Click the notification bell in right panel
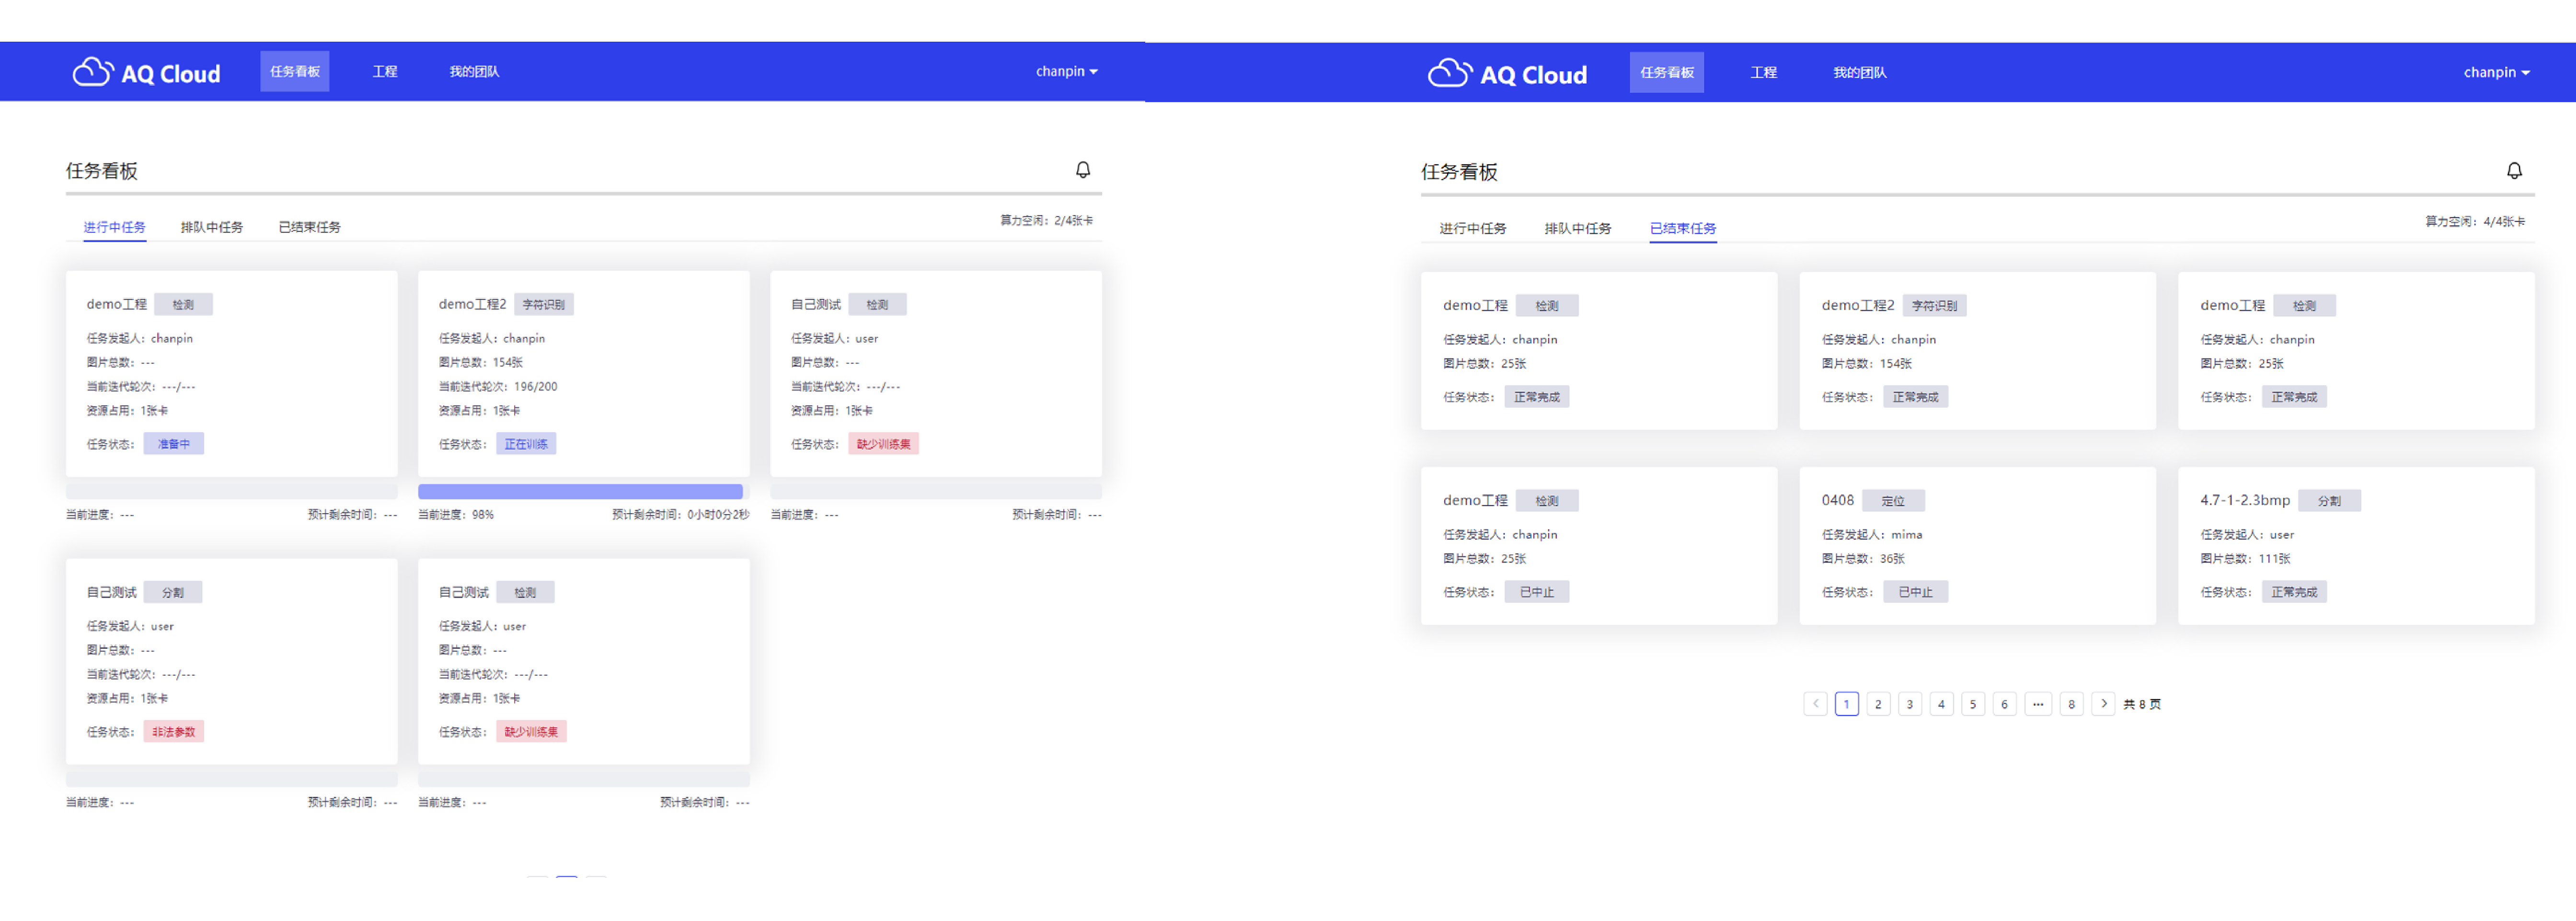This screenshot has height=921, width=2576. 2514,171
